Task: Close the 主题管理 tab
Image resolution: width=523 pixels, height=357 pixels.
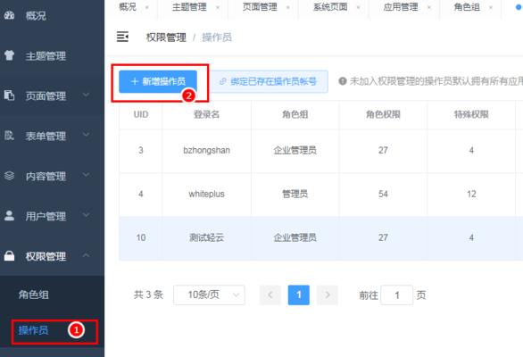Action: [218, 7]
